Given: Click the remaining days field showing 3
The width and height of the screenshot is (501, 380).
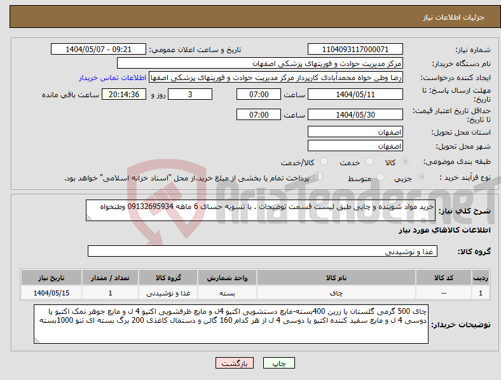Looking at the screenshot, I should (190, 95).
